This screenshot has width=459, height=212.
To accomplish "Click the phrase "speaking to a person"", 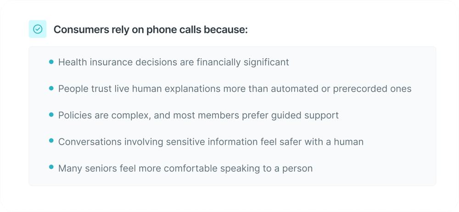I will (266, 168).
